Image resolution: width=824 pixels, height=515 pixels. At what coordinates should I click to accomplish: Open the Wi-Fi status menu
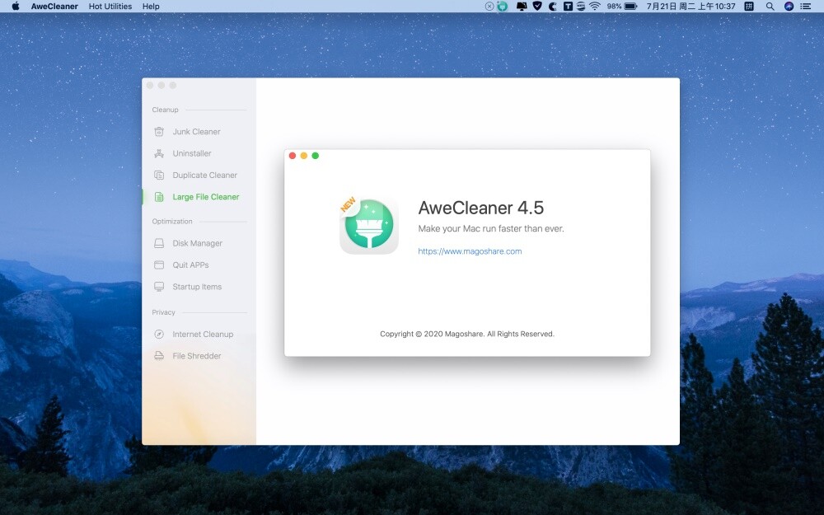[x=595, y=7]
